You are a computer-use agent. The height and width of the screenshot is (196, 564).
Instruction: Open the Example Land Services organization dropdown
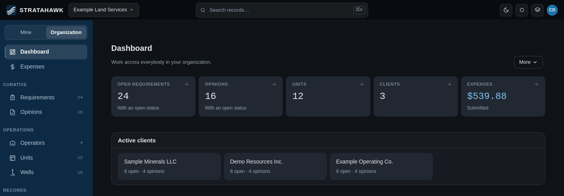tap(104, 10)
